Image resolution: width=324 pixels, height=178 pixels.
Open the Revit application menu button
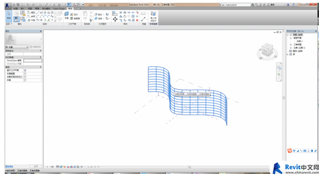(7, 6)
